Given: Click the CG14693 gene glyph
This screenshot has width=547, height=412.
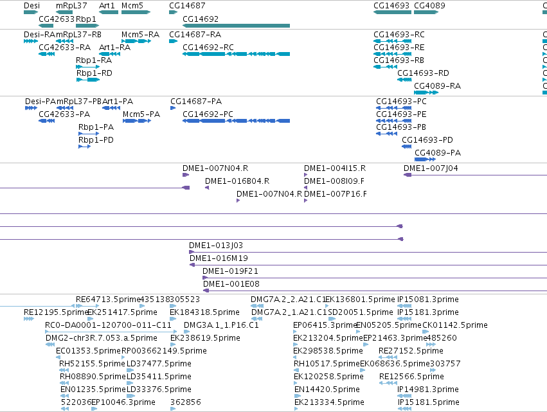Looking at the screenshot, I should [x=392, y=12].
